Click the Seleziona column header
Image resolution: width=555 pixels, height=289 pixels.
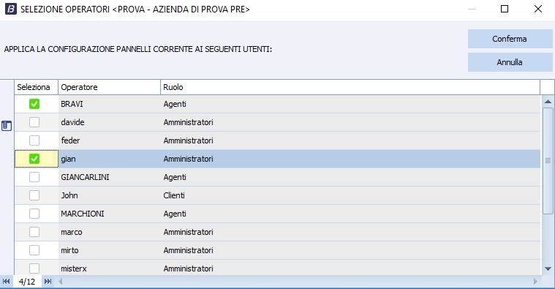point(37,87)
